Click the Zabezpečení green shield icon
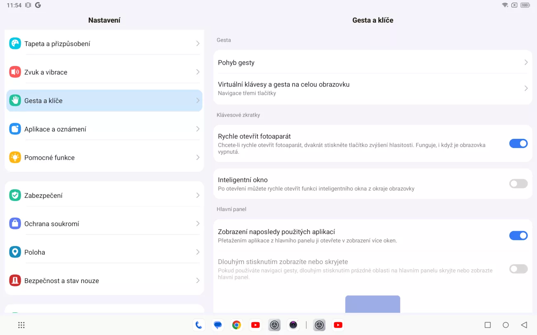Image resolution: width=537 pixels, height=335 pixels. coord(15,195)
